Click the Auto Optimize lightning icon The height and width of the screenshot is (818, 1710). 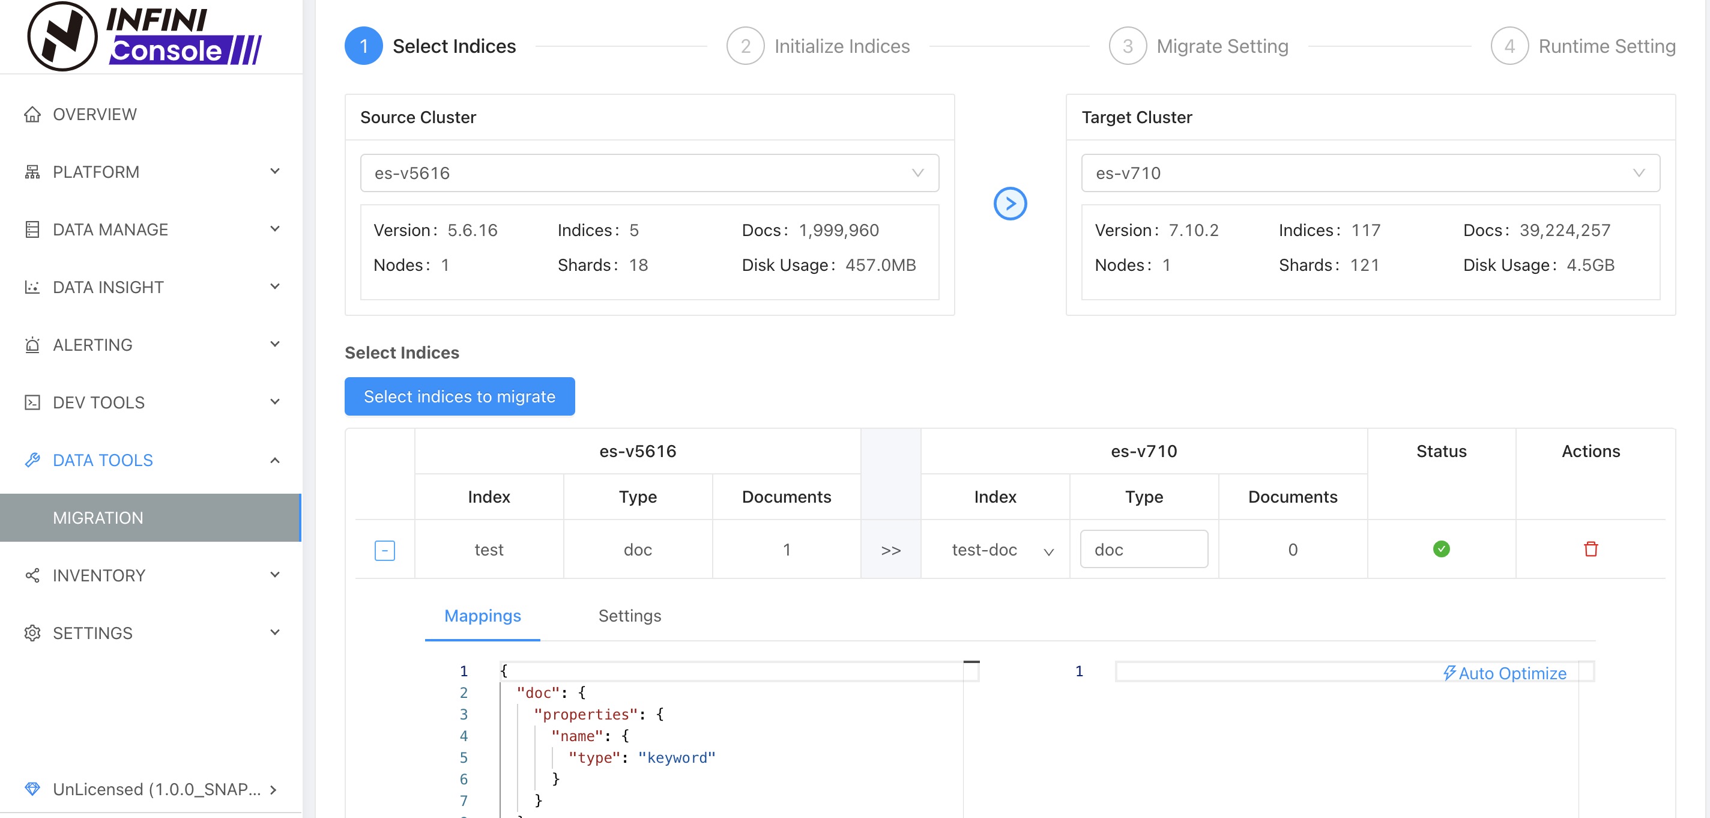click(x=1449, y=673)
